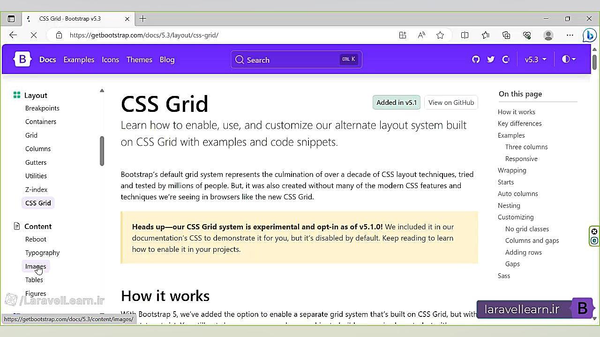Open Images in sidebar

(x=36, y=266)
